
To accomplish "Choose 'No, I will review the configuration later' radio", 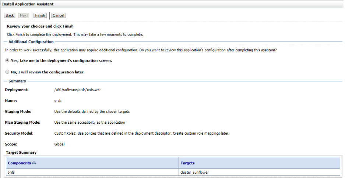I will [x=7, y=72].
